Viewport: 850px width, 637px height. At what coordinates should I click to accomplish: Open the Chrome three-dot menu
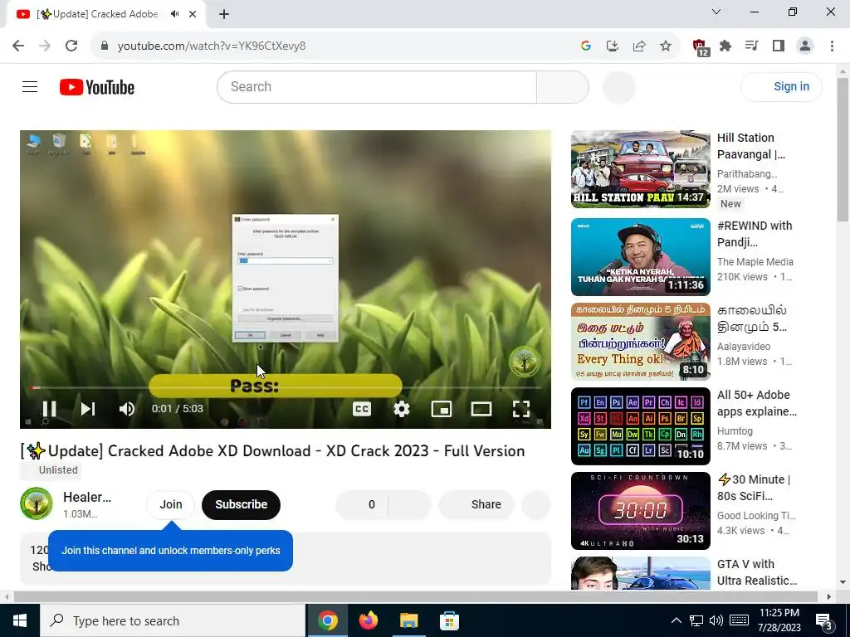click(832, 46)
